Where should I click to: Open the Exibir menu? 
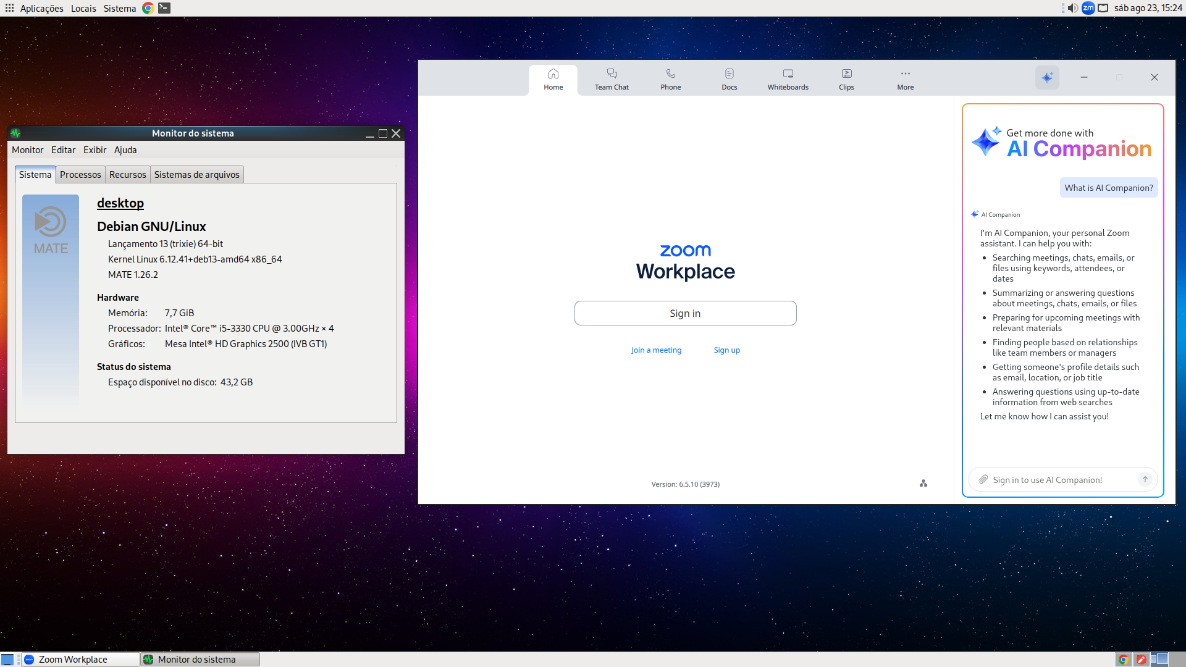(x=95, y=150)
